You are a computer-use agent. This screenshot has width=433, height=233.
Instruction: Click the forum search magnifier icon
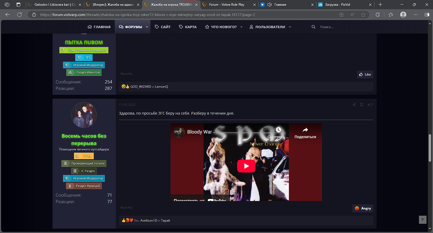[x=313, y=27]
